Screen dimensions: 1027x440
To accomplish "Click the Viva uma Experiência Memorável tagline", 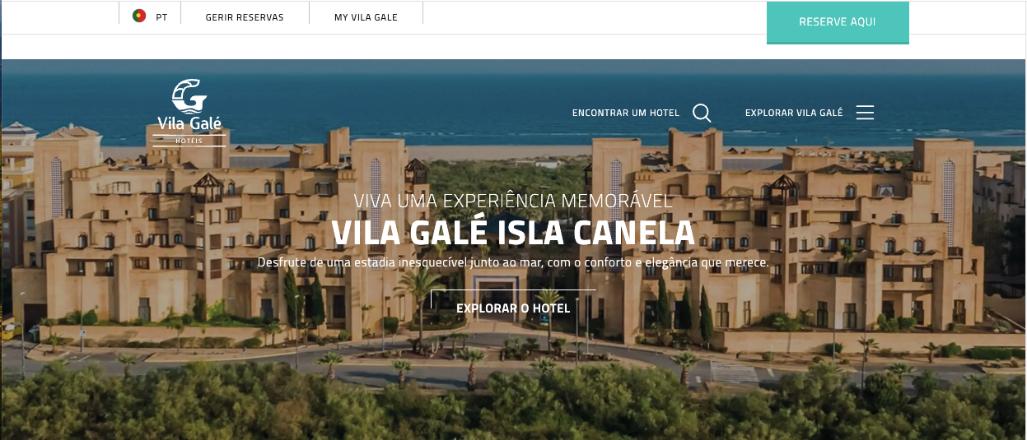I will 513,201.
